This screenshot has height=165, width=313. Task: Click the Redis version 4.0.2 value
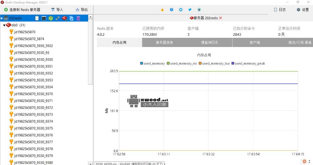pos(101,35)
